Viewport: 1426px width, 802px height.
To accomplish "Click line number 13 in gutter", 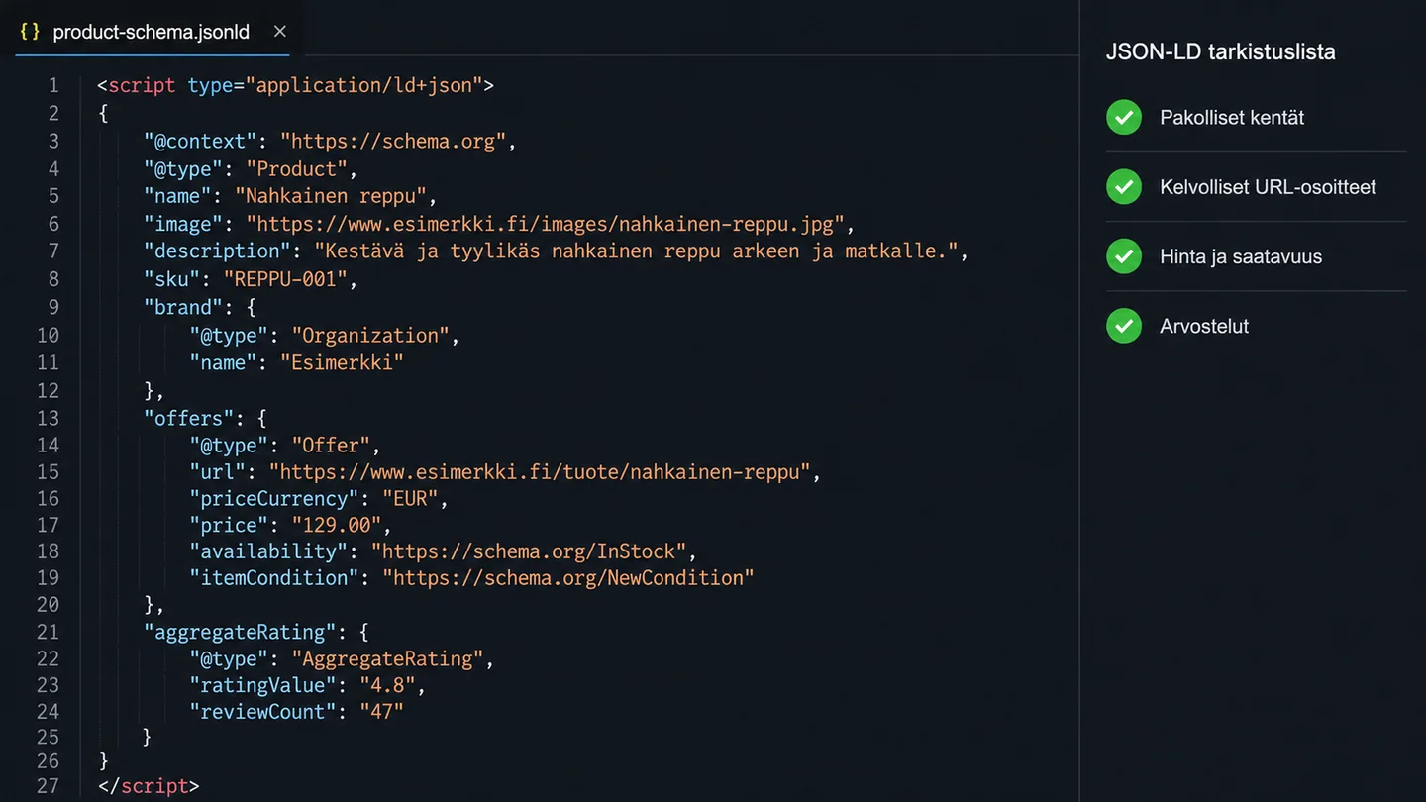I will point(48,418).
